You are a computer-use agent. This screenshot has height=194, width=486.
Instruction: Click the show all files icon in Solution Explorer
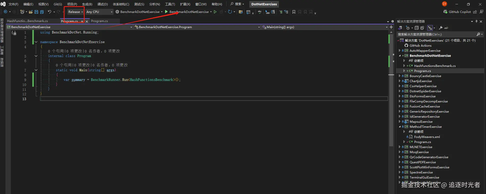(x=422, y=28)
